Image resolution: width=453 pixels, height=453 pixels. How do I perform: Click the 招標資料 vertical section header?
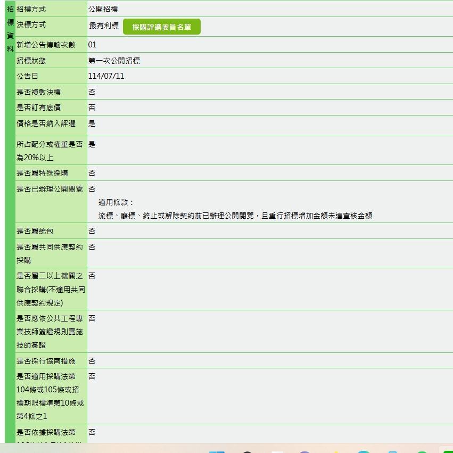11,29
